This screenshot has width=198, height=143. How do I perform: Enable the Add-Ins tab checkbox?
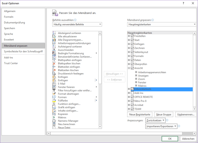pyautogui.click(x=132, y=93)
